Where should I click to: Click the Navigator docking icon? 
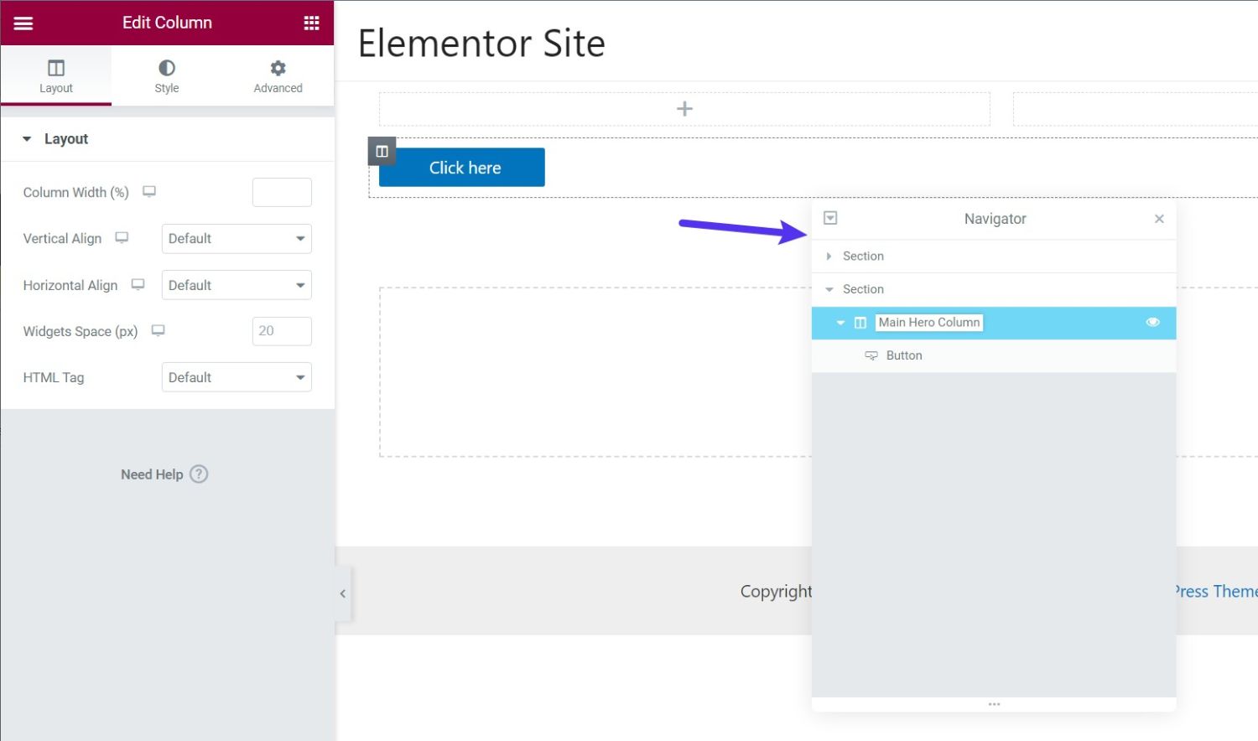coord(830,218)
